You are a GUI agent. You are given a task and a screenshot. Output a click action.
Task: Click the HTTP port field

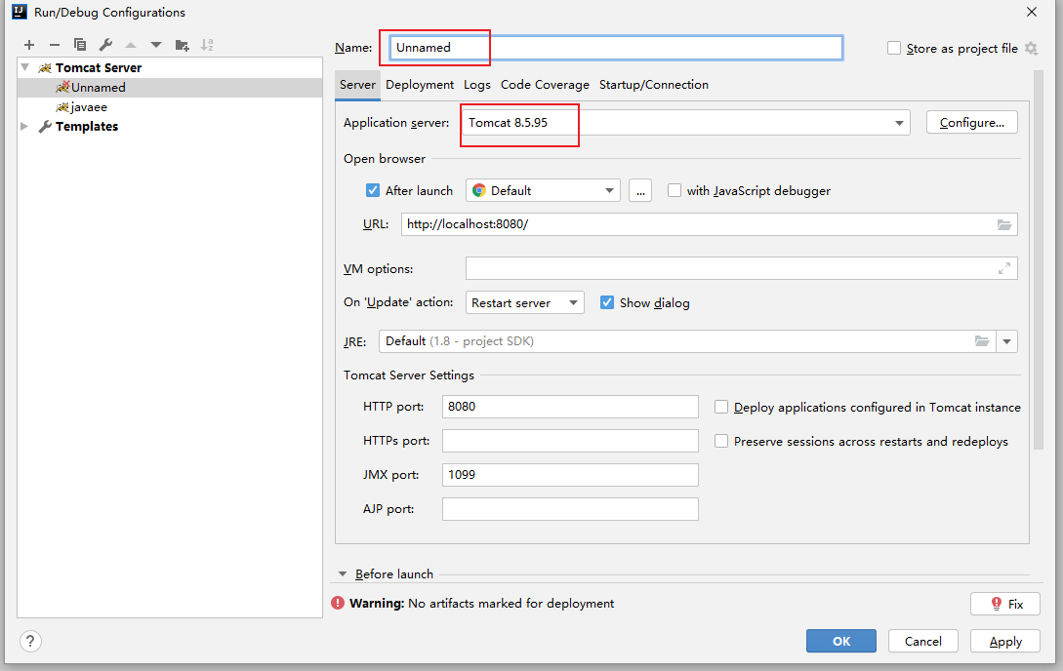tap(570, 407)
